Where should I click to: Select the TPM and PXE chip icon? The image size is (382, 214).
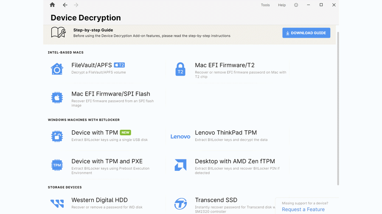point(57,165)
